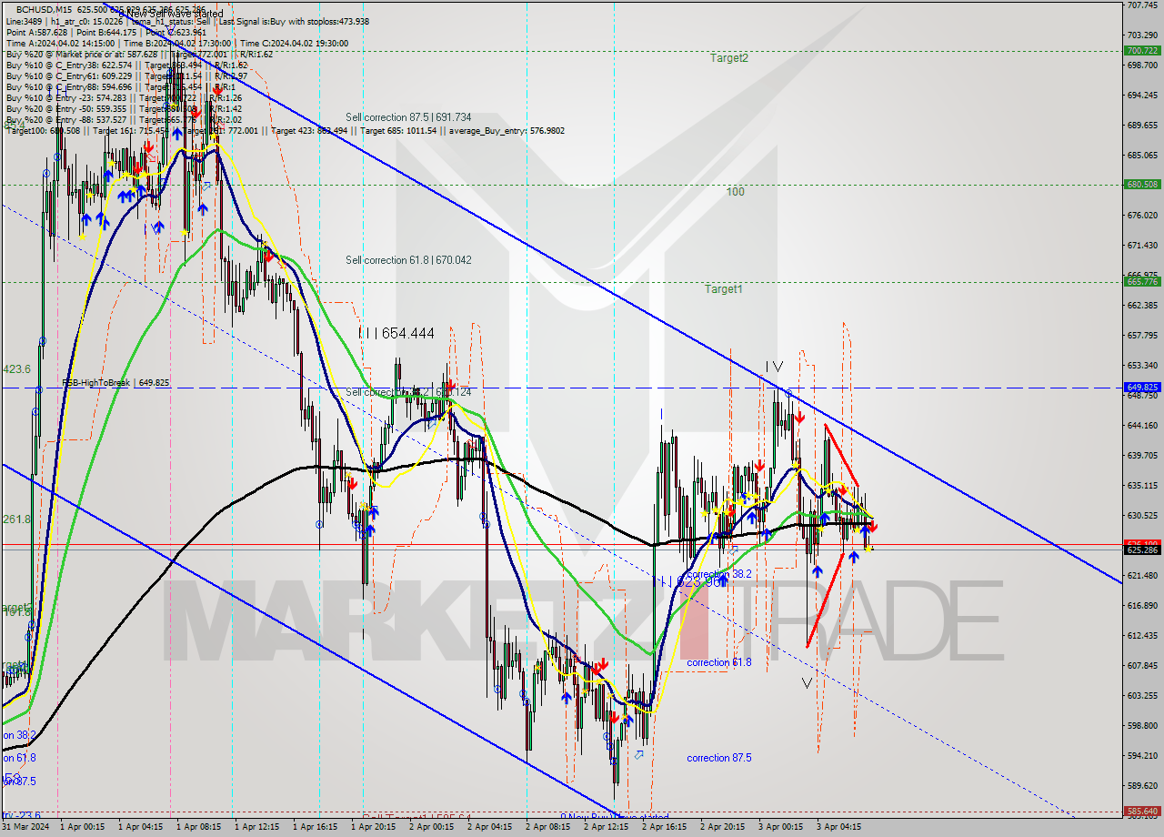The height and width of the screenshot is (837, 1164).
Task: Click the 585.640 red price tag
Action: coord(1142,811)
